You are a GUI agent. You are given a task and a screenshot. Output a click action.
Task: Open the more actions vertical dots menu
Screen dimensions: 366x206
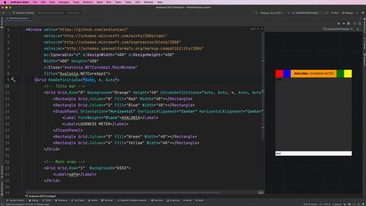pyautogui.click(x=357, y=13)
